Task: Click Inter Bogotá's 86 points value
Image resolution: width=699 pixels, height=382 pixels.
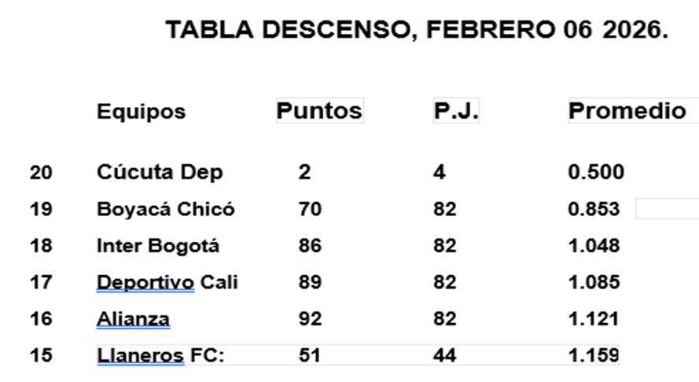Action: pos(310,245)
